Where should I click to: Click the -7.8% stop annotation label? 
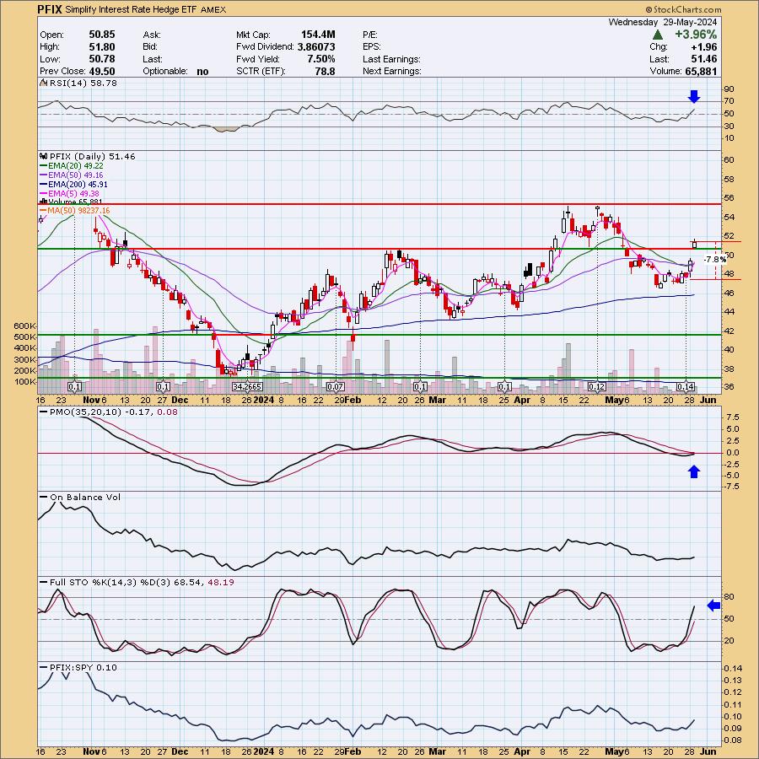click(715, 260)
